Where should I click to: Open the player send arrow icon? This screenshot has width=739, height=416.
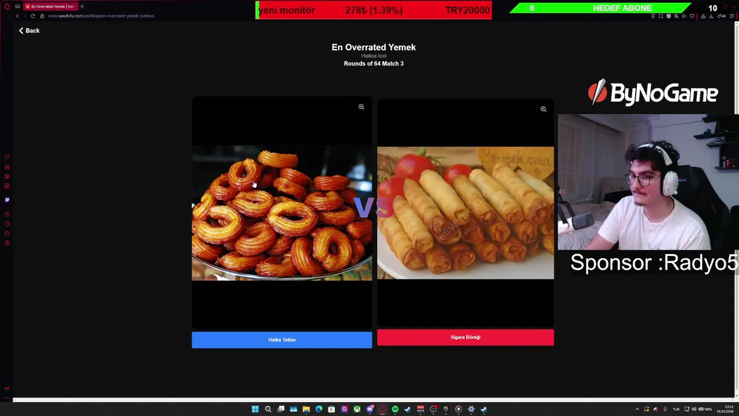tap(684, 16)
